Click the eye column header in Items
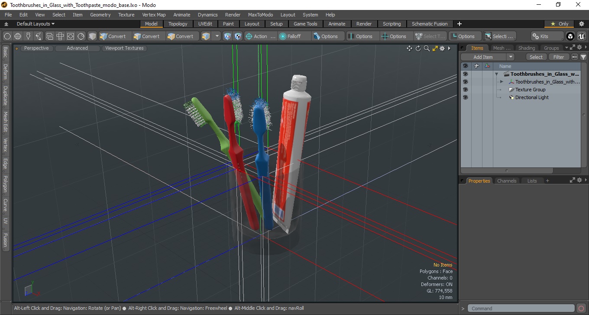The height and width of the screenshot is (315, 589). pyautogui.click(x=465, y=66)
